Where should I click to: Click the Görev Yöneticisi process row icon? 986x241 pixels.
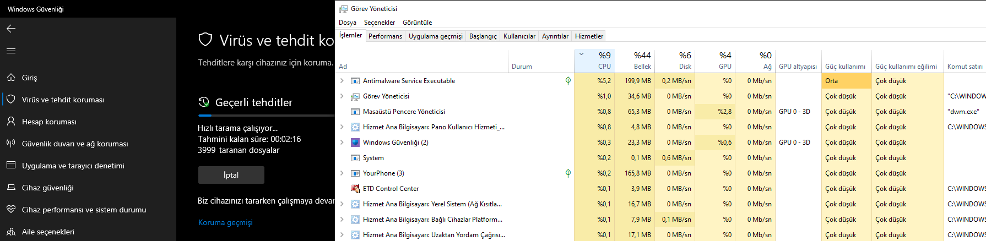(355, 96)
